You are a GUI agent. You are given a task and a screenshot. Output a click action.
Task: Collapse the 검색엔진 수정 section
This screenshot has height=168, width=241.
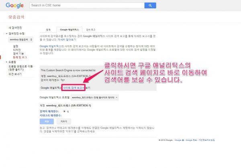coord(6,34)
